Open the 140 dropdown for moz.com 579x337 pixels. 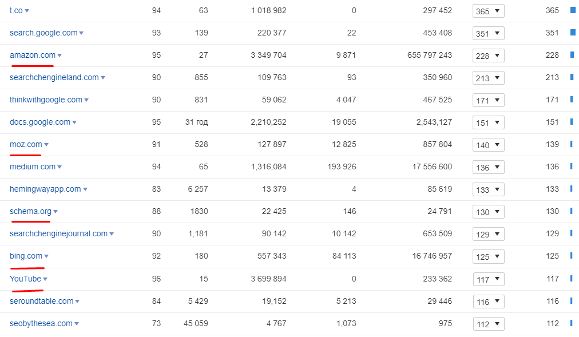(488, 145)
